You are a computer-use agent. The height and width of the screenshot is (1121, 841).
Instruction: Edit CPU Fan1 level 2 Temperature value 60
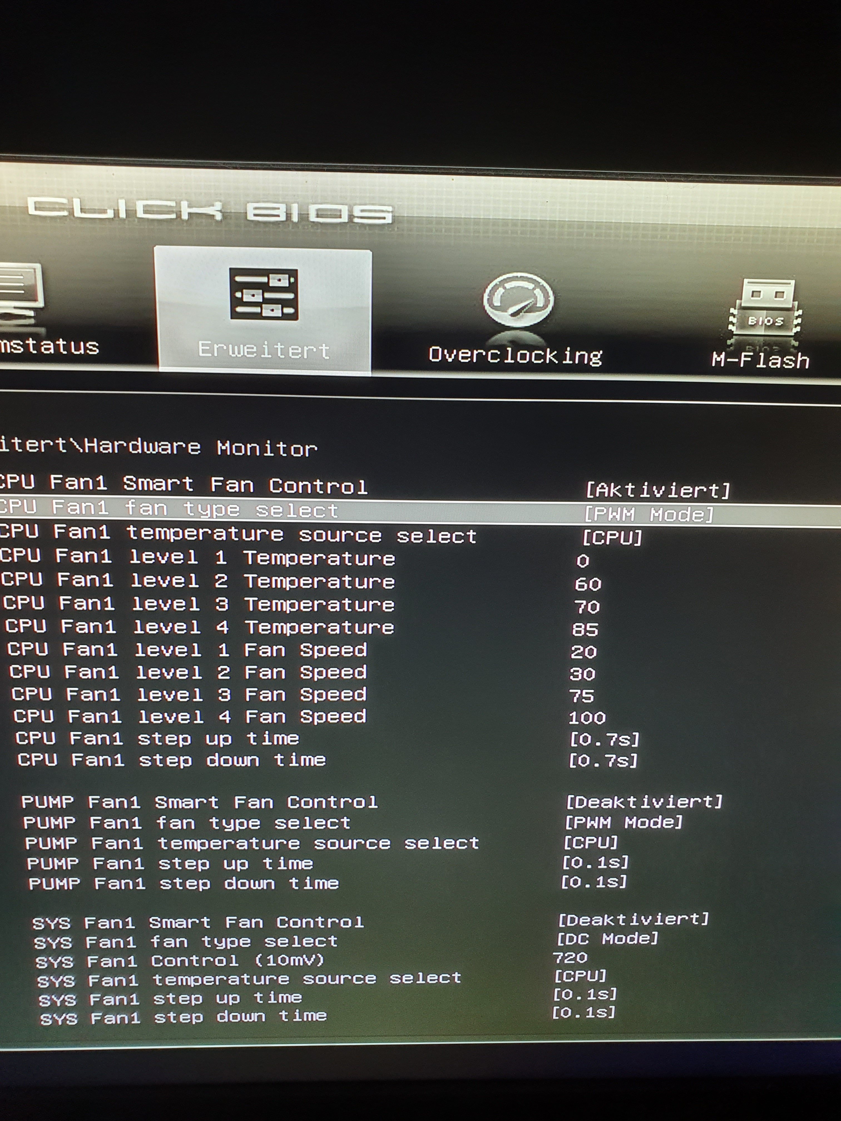[x=588, y=584]
